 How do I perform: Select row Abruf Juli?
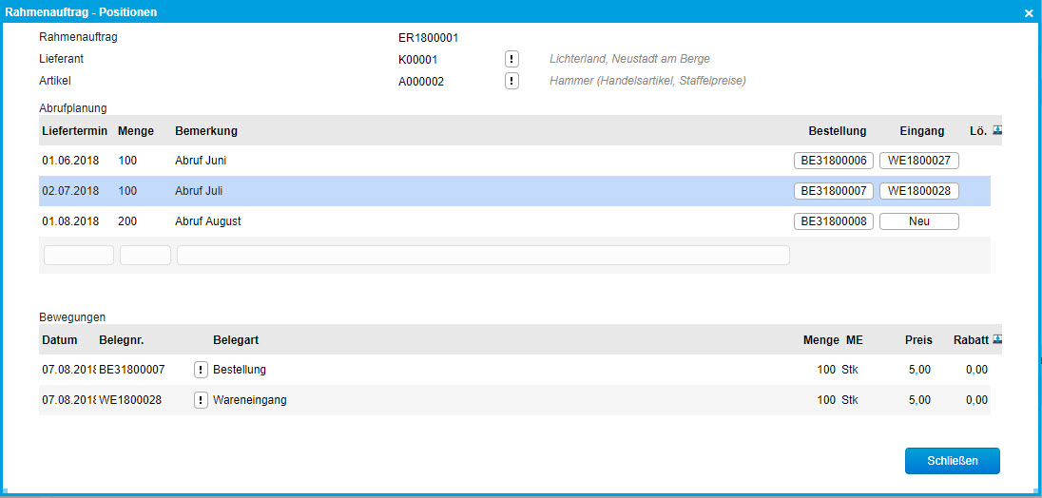point(514,191)
